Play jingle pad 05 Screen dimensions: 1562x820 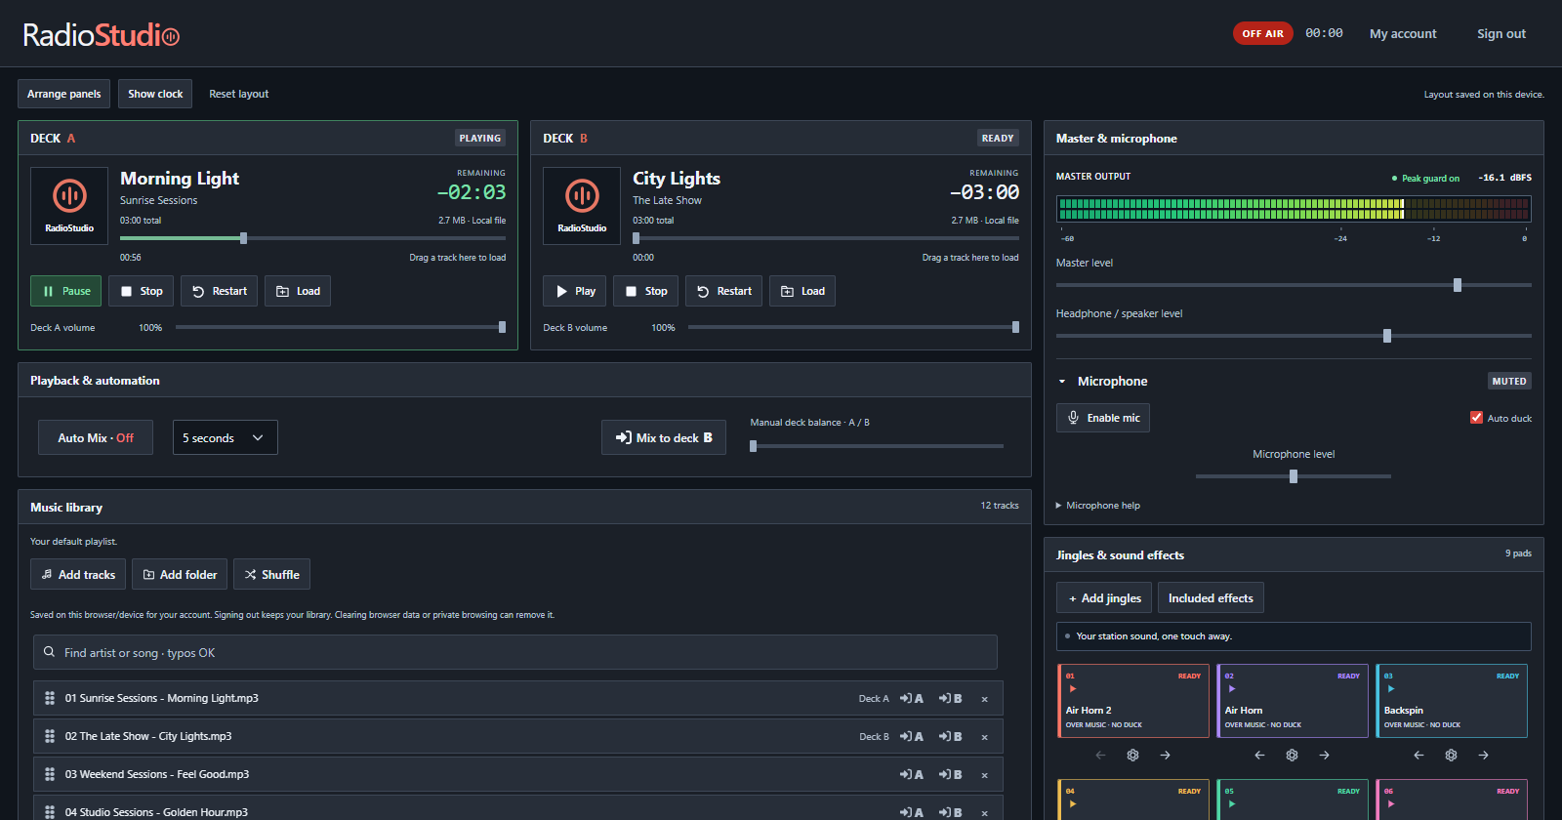point(1293,799)
